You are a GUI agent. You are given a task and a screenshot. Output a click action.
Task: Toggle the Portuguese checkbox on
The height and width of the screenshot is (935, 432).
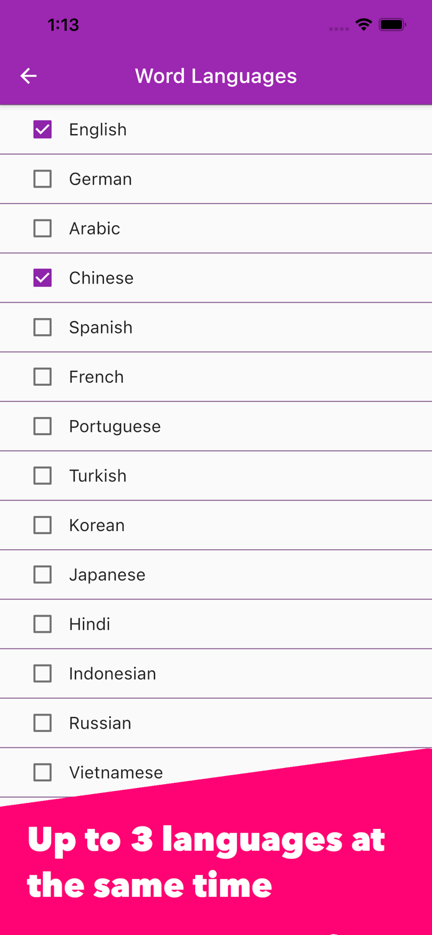42,426
